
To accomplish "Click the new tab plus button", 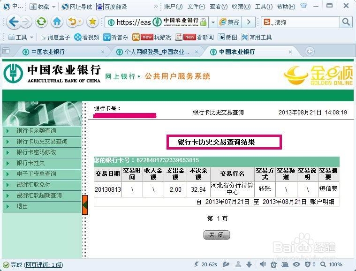I will (310, 52).
